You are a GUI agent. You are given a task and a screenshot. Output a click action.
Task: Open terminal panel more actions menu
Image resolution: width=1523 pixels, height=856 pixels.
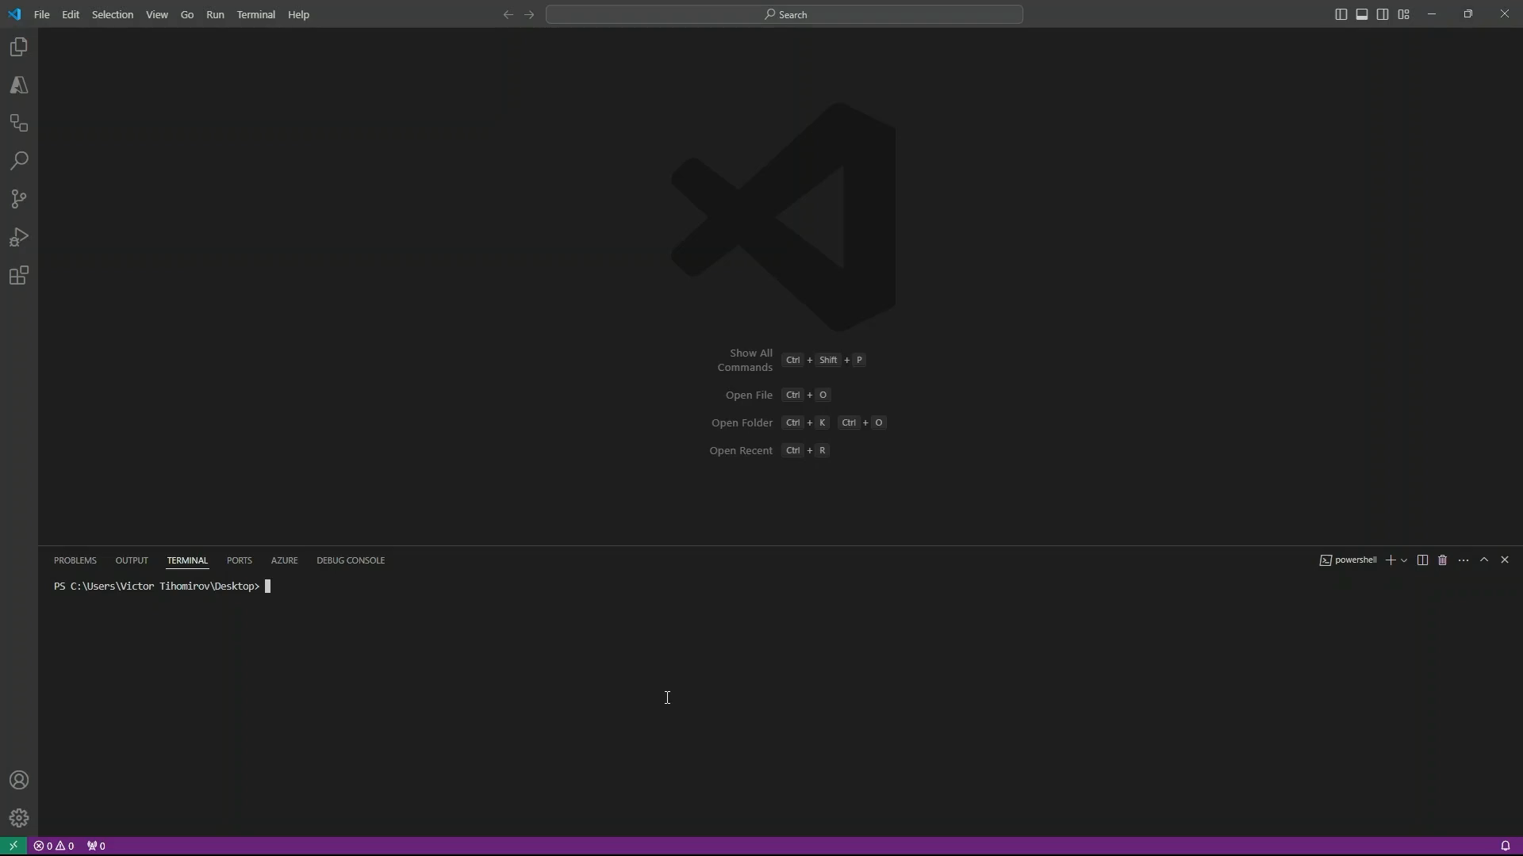coord(1464,560)
